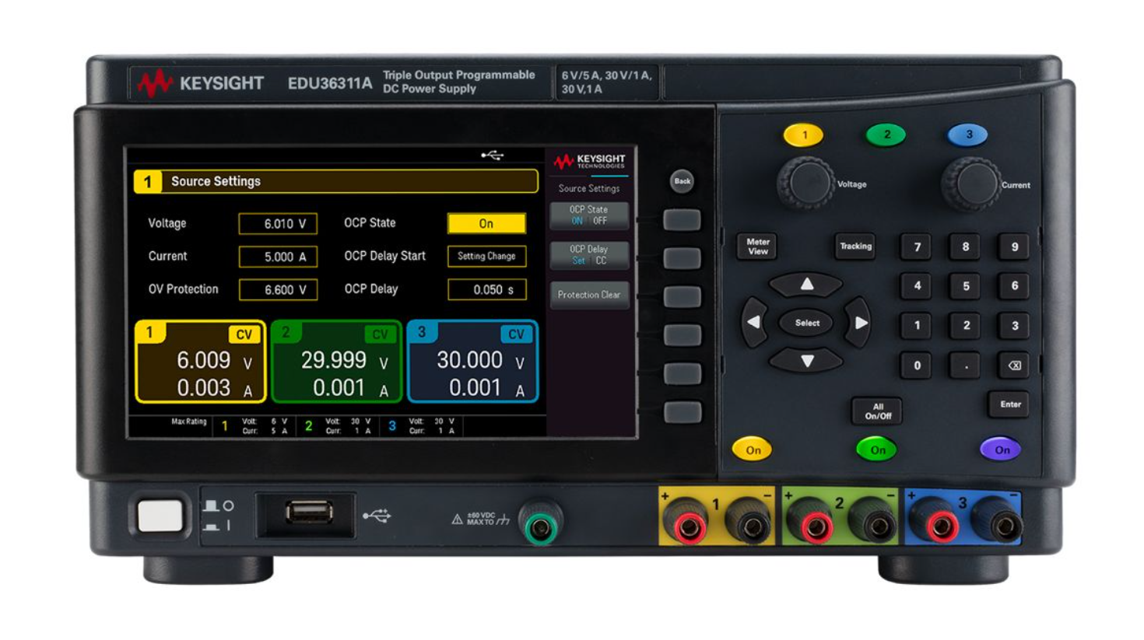Select yellow channel 1 button
The image size is (1144, 640).
(x=804, y=135)
